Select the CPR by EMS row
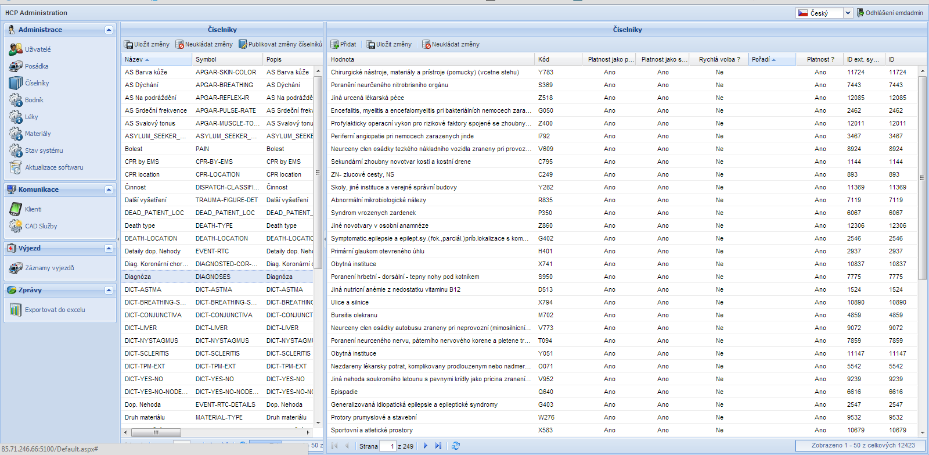This screenshot has height=455, width=929. (x=217, y=162)
